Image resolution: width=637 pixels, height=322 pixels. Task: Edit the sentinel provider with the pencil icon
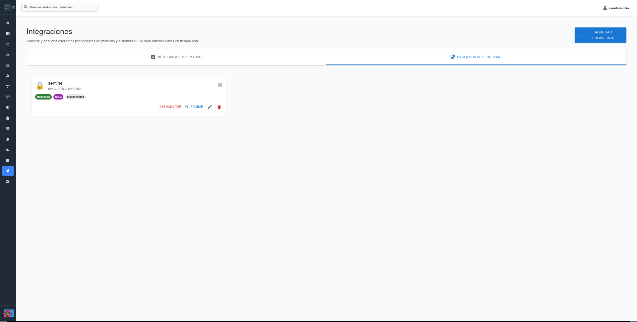click(210, 106)
